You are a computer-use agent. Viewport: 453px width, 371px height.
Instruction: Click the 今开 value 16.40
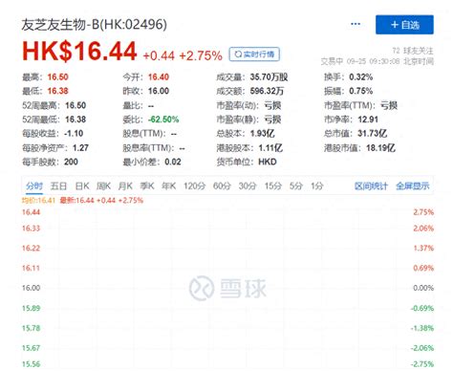pyautogui.click(x=159, y=77)
